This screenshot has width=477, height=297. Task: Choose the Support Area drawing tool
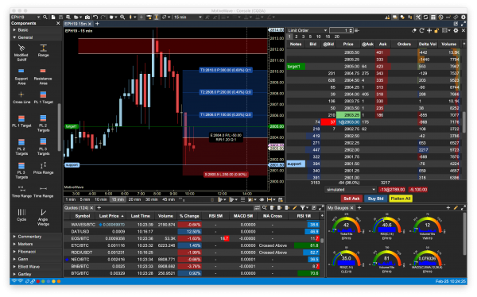click(x=21, y=76)
